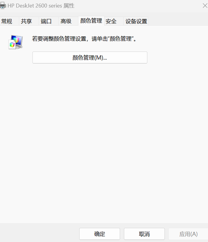Open the 颜色管理(M)... button

pos(90,57)
